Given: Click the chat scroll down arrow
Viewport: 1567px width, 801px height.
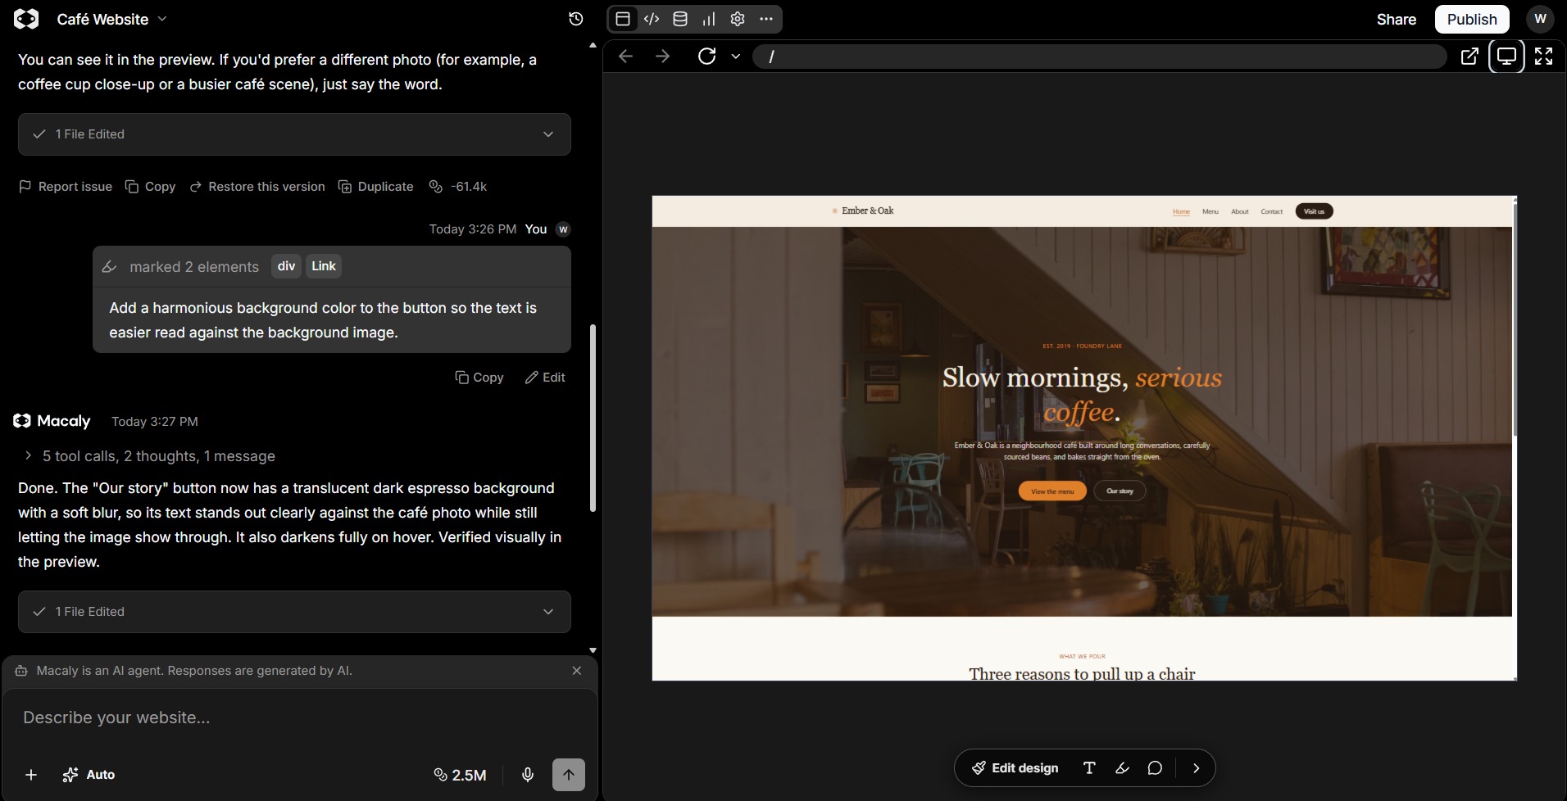Looking at the screenshot, I should tap(593, 650).
